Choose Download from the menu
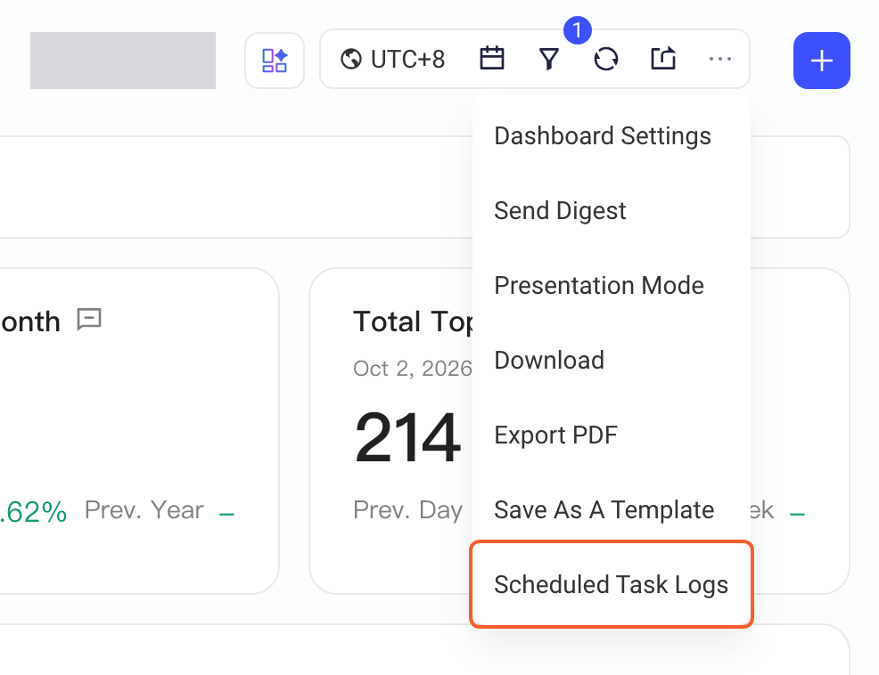 612,360
